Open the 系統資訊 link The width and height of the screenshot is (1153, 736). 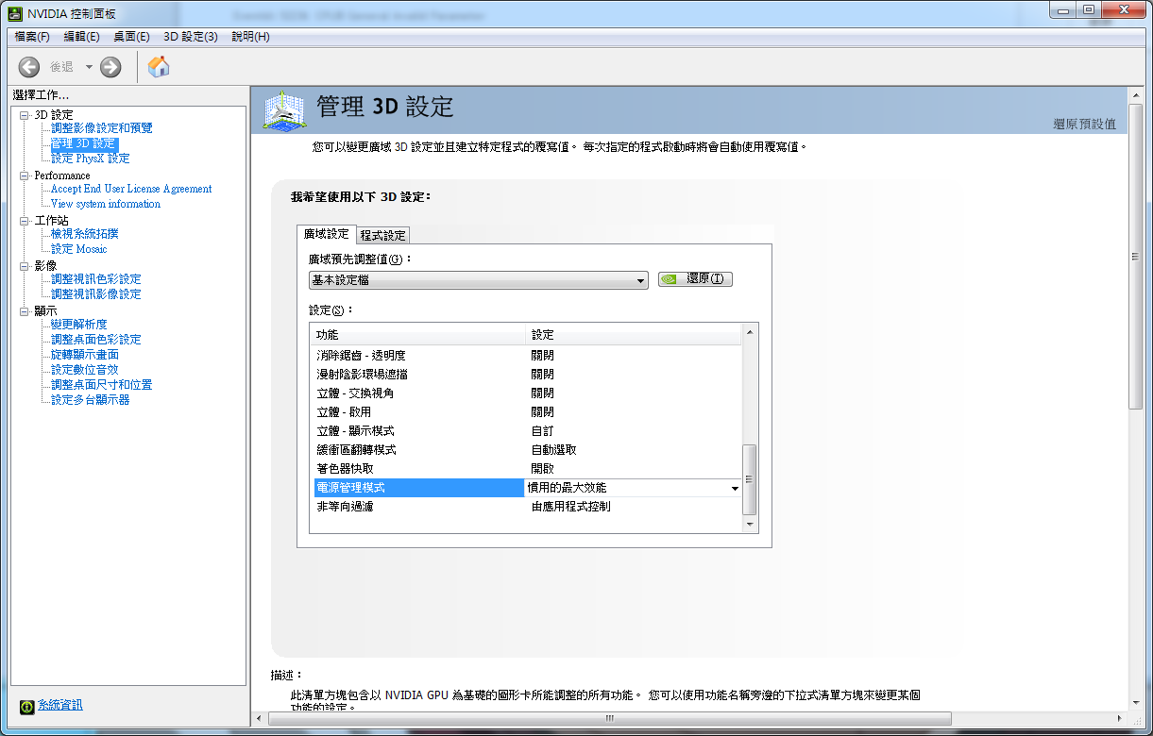click(x=60, y=705)
